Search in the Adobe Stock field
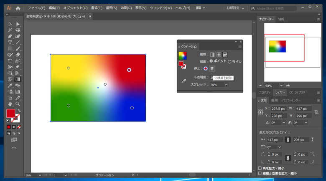 tap(273, 8)
